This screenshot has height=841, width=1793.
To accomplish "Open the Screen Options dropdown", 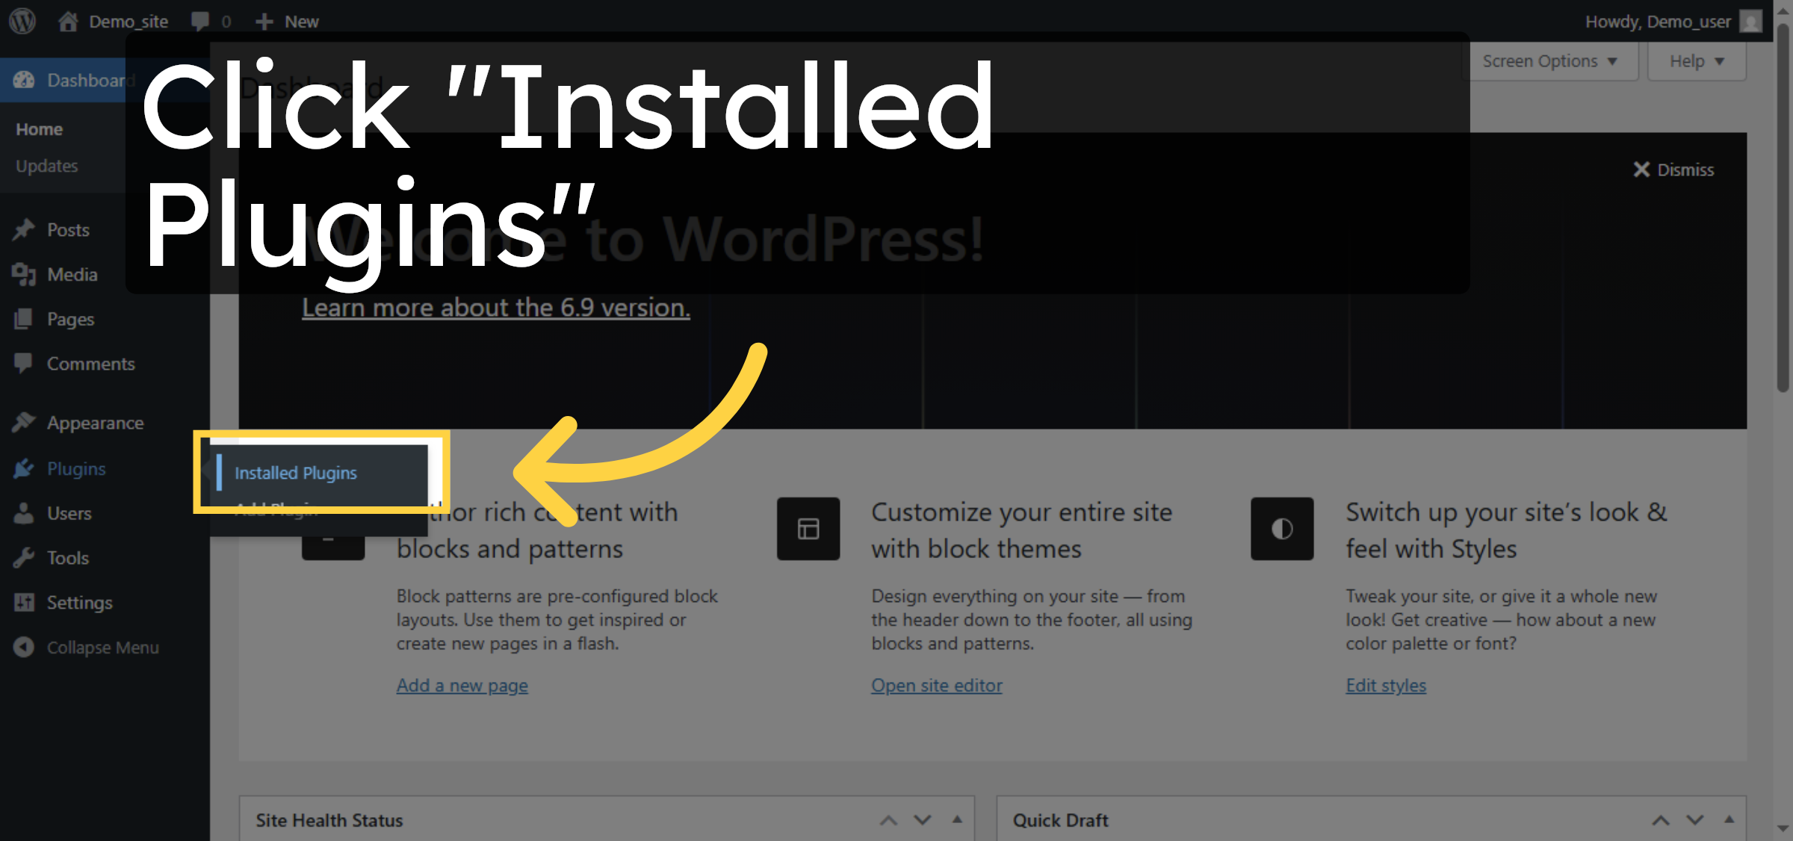I will (x=1551, y=60).
